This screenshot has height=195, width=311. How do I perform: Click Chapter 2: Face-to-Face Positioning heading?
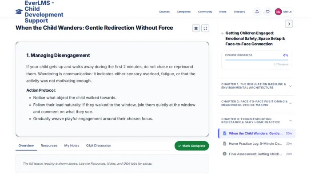(254, 103)
